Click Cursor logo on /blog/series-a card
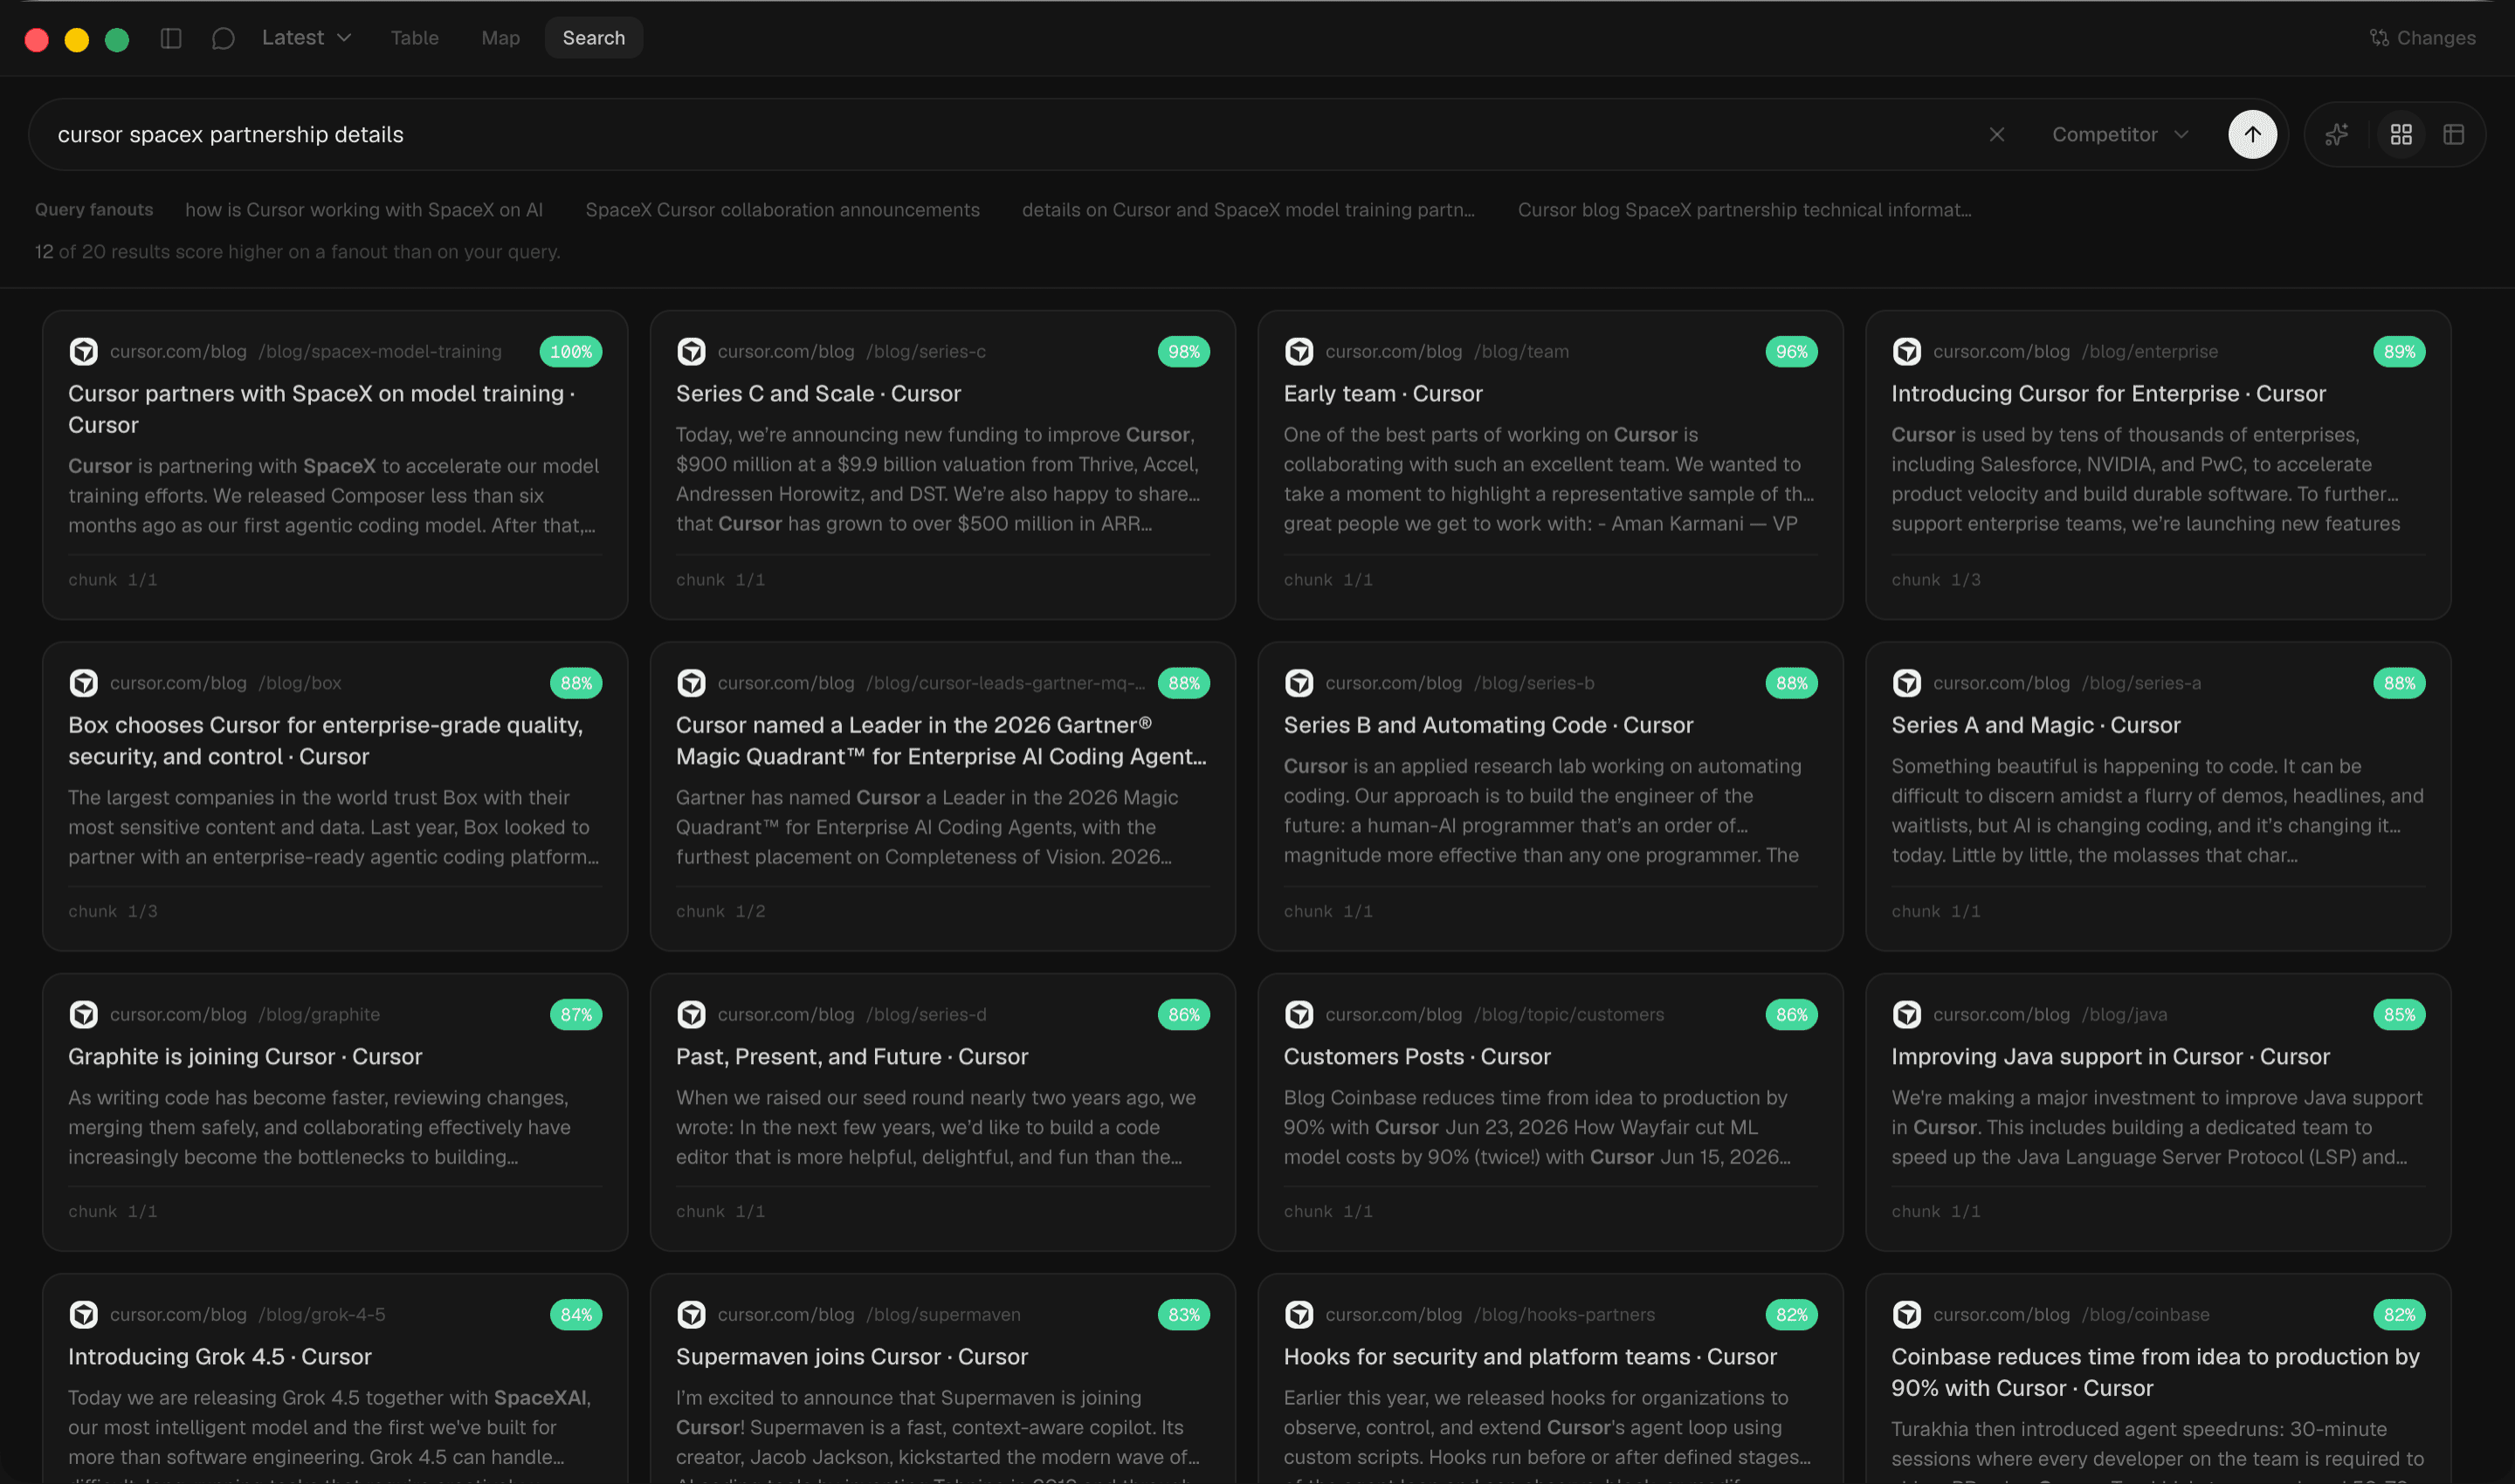2515x1484 pixels. pyautogui.click(x=1906, y=683)
